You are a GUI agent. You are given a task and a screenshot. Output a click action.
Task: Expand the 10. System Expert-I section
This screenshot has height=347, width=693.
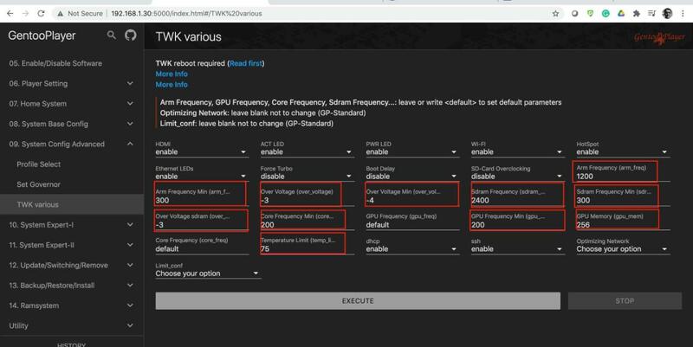[129, 224]
